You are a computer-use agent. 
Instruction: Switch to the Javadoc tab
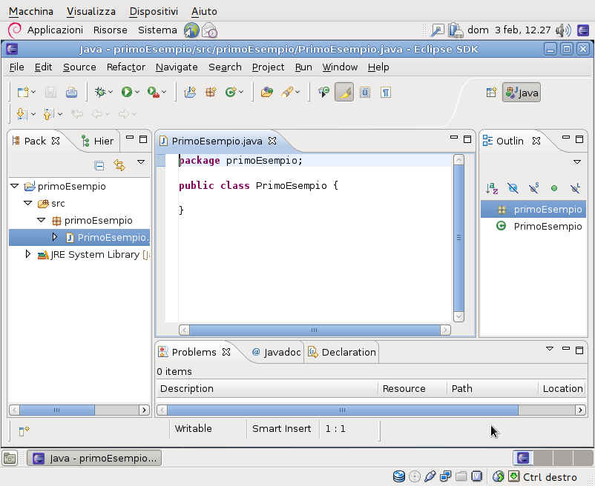pyautogui.click(x=277, y=353)
